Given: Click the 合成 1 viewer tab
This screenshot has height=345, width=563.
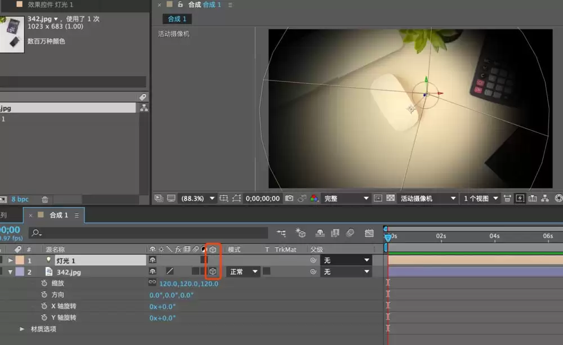Looking at the screenshot, I should point(177,19).
